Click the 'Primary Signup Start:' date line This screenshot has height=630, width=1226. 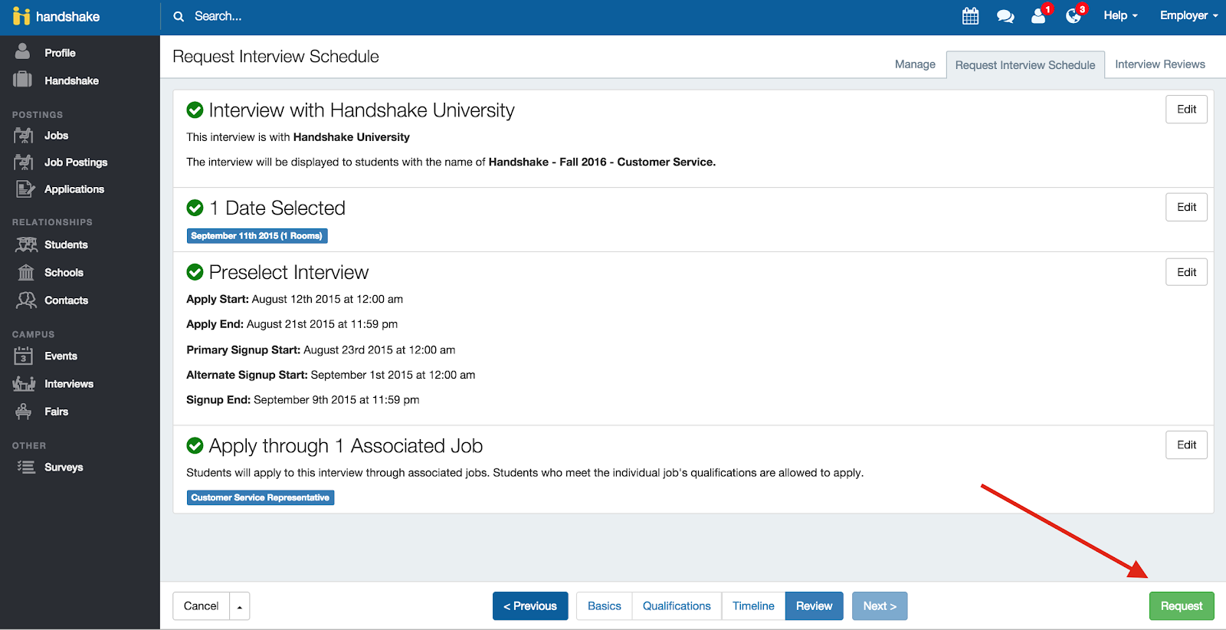(x=321, y=350)
